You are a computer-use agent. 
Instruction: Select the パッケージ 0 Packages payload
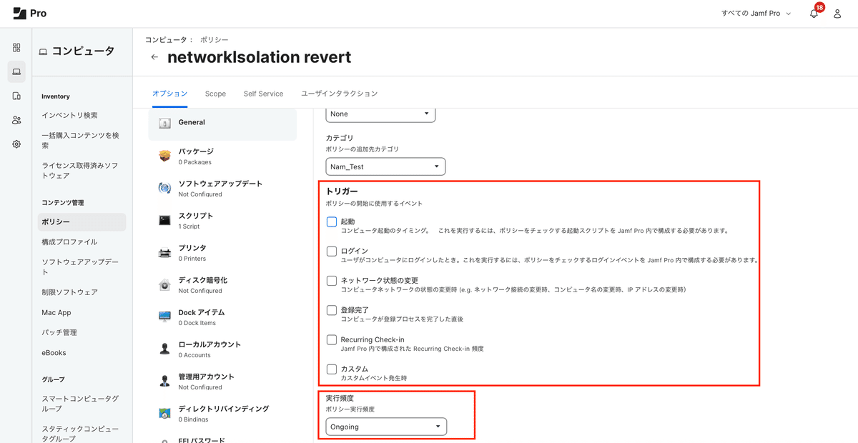pyautogui.click(x=222, y=156)
